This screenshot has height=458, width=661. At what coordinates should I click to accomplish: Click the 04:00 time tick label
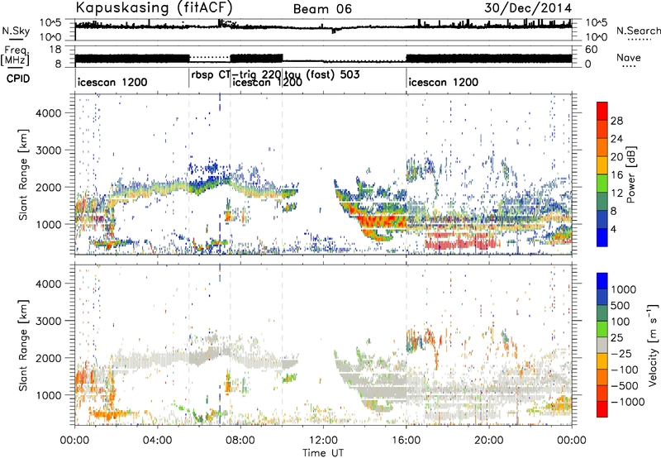(x=157, y=441)
